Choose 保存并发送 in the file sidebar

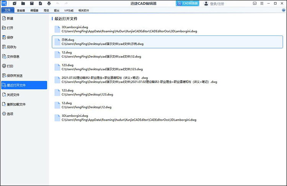[x=24, y=76]
